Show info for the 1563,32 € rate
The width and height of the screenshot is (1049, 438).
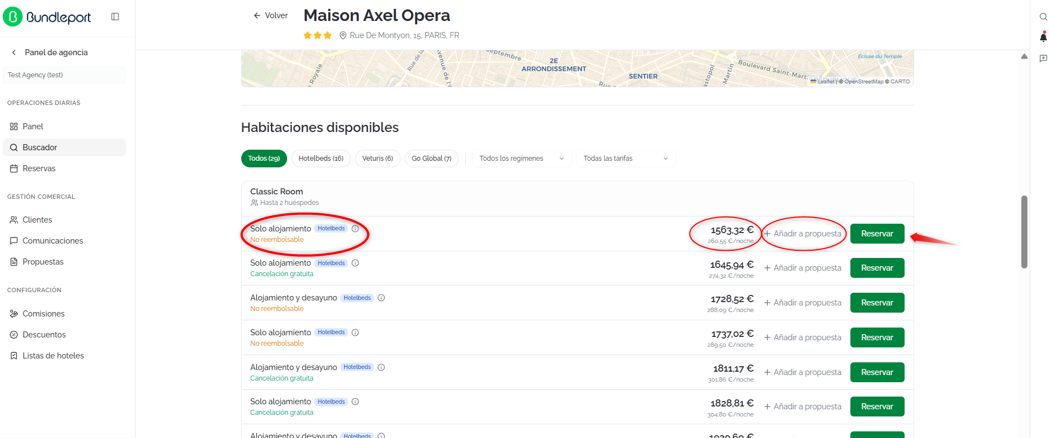click(355, 229)
